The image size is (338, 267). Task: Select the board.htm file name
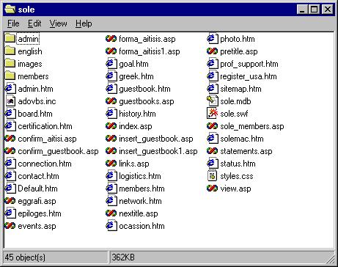tap(35, 114)
